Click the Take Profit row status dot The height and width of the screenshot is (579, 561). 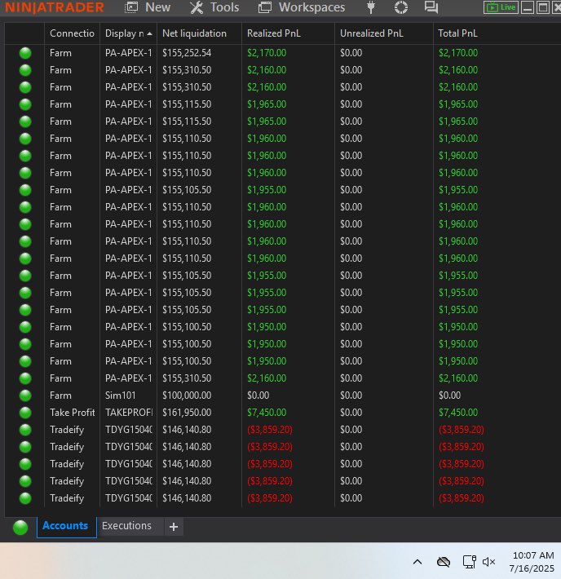[25, 413]
